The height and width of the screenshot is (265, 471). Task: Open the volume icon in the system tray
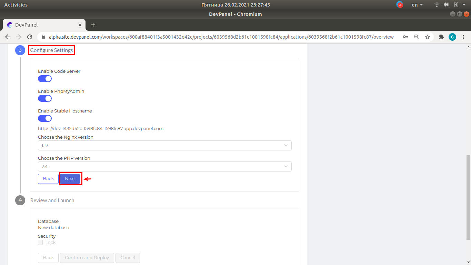(446, 4)
